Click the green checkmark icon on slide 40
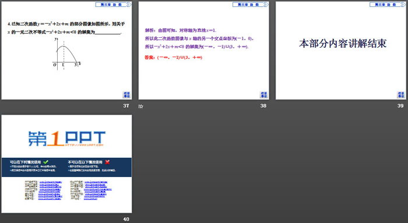 46,162
